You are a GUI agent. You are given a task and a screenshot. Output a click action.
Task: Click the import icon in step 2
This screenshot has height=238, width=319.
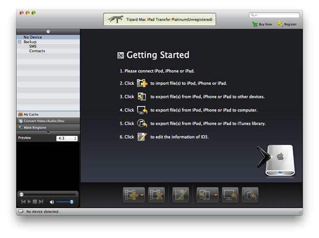pos(142,83)
